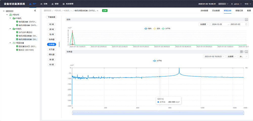Select the 功率谱 analysis button
This screenshot has height=121, width=253.
pyautogui.click(x=51, y=44)
